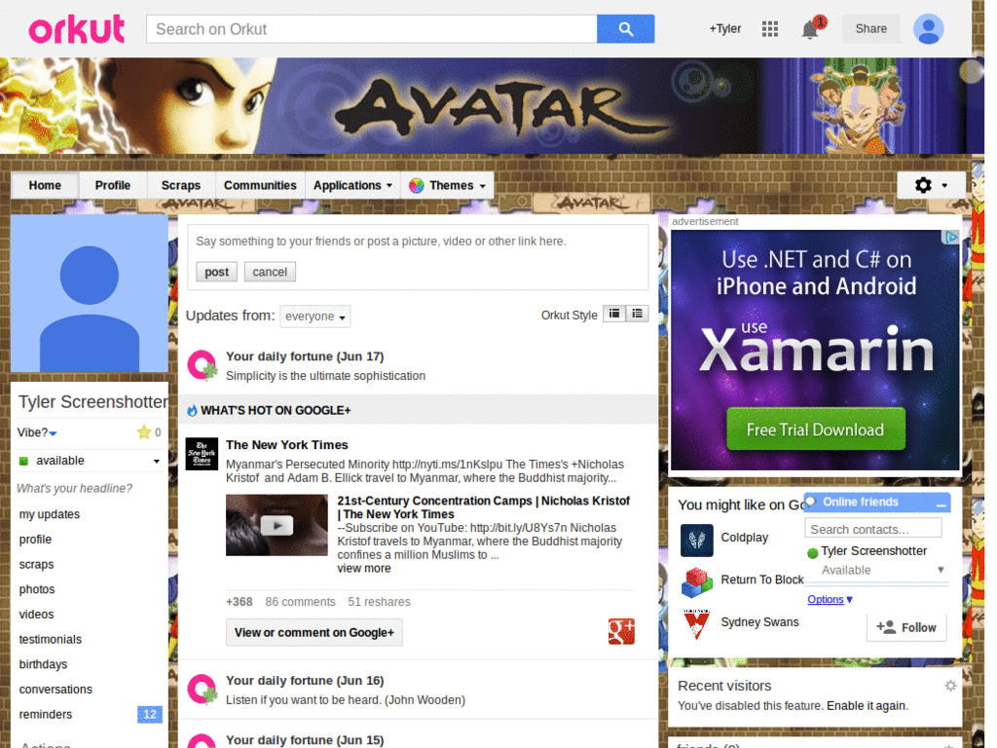Click fortune icon for Jun 16
Screen dimensions: 997x748
pyautogui.click(x=202, y=690)
